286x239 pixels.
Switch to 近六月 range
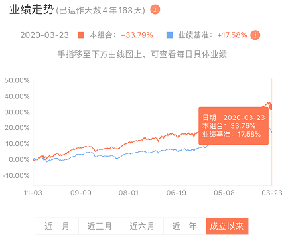[142, 226]
